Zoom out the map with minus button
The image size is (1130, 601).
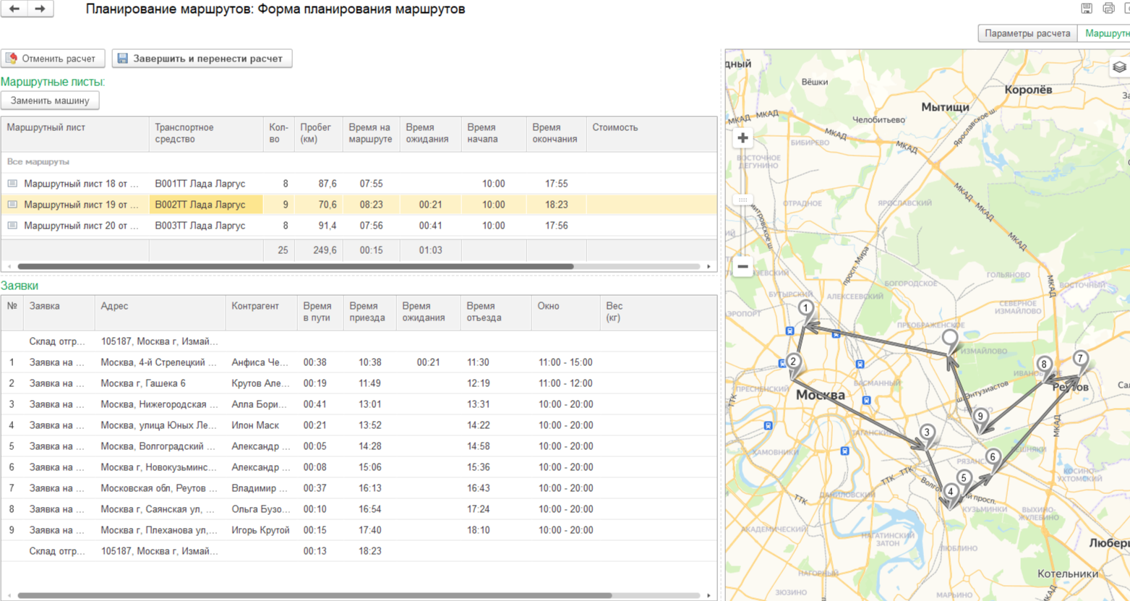pos(742,267)
